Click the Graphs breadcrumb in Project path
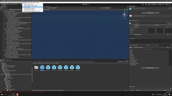 [56, 63]
